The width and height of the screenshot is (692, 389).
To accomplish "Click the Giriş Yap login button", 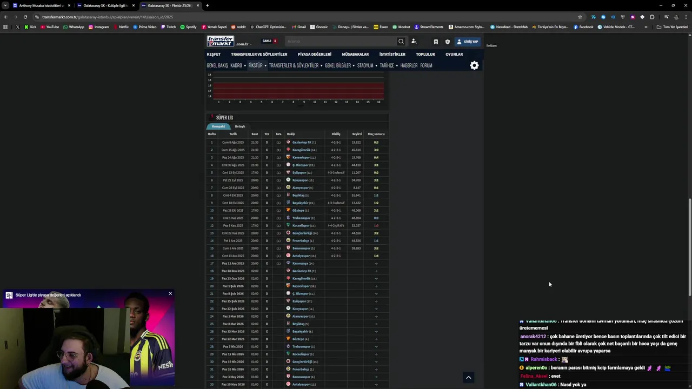I will 468,42.
